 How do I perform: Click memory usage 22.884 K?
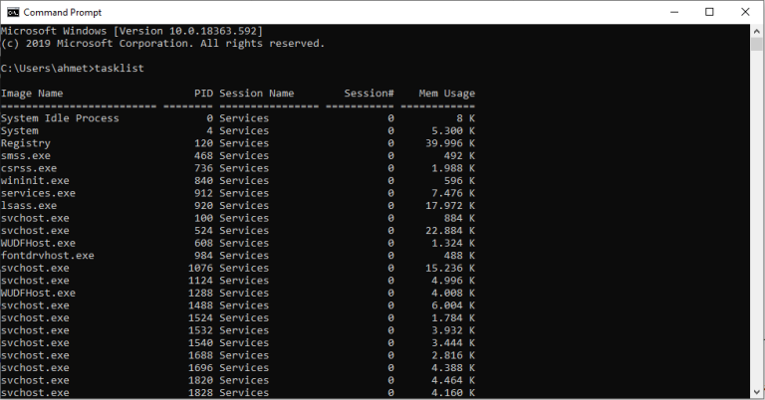[x=450, y=231]
